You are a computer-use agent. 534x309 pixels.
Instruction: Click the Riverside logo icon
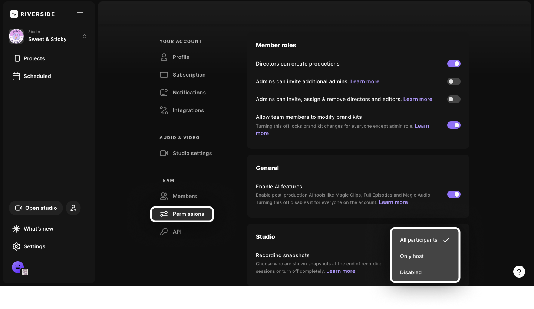[14, 14]
